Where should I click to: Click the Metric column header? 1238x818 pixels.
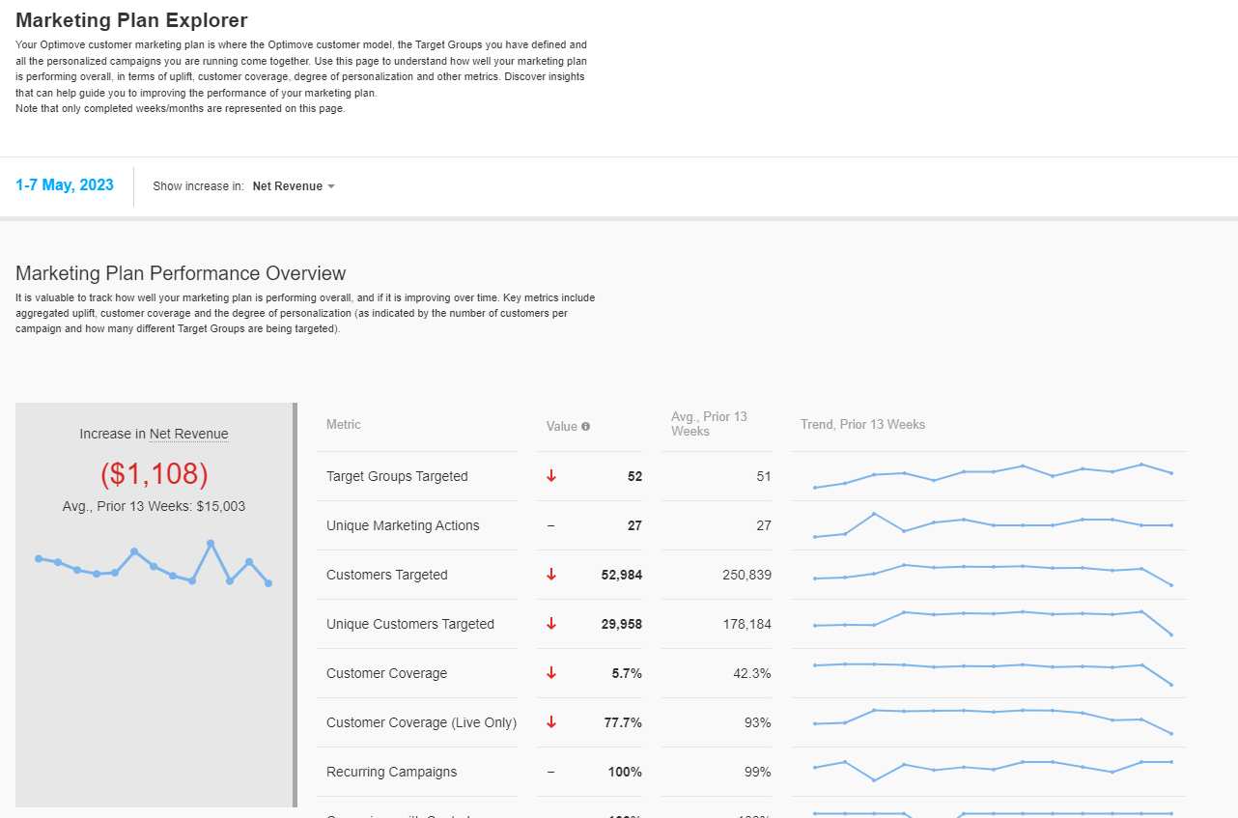(344, 424)
